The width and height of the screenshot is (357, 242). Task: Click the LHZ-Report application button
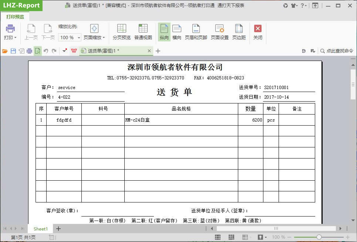tap(21, 5)
